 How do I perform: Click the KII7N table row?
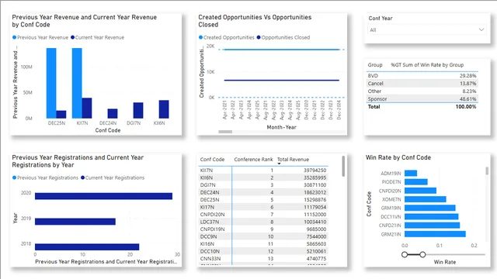point(263,170)
